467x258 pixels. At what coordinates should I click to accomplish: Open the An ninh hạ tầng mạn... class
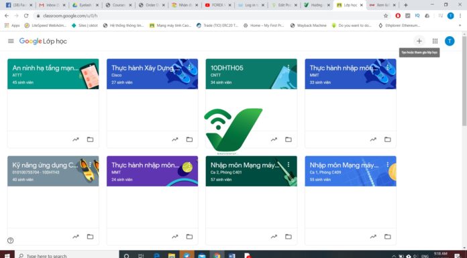pyautogui.click(x=46, y=68)
